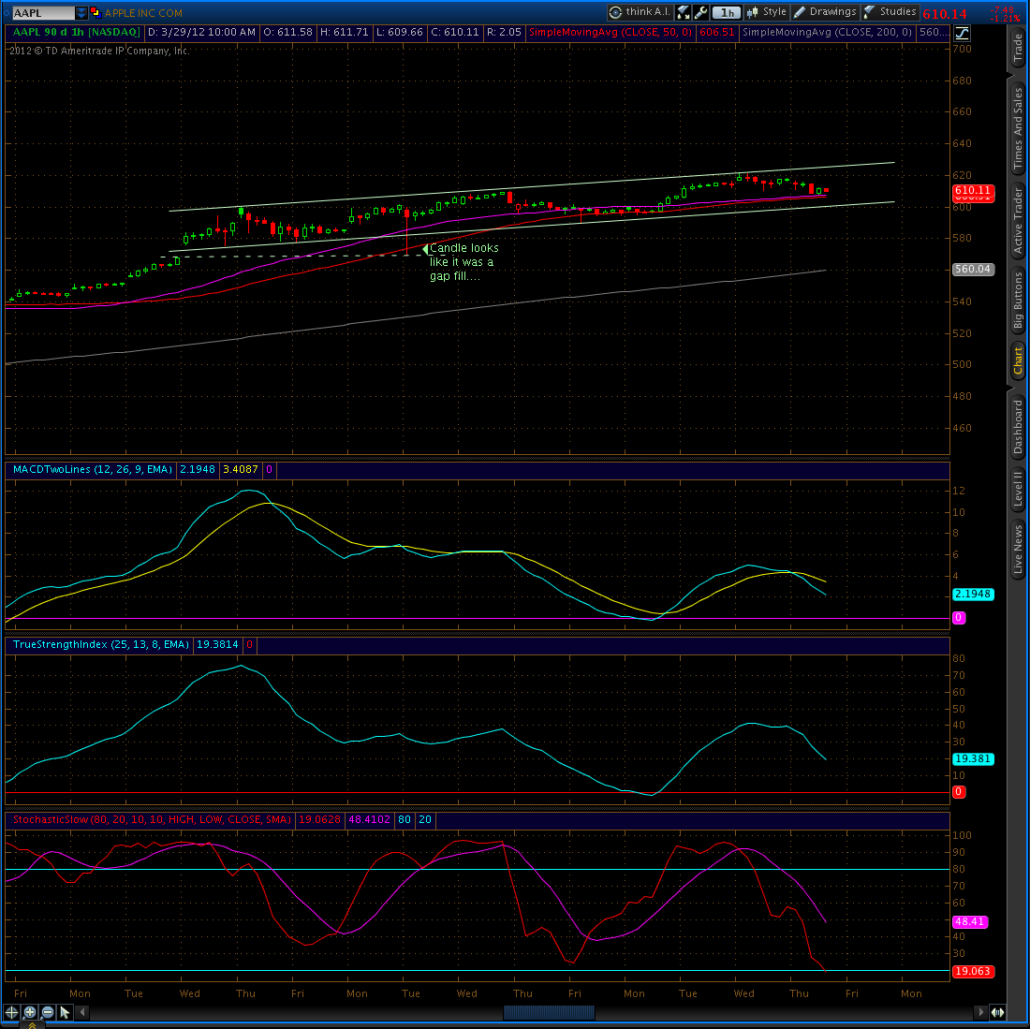Viewport: 1030px width, 1029px height.
Task: Open the Level II side tab
Action: pos(1018,489)
